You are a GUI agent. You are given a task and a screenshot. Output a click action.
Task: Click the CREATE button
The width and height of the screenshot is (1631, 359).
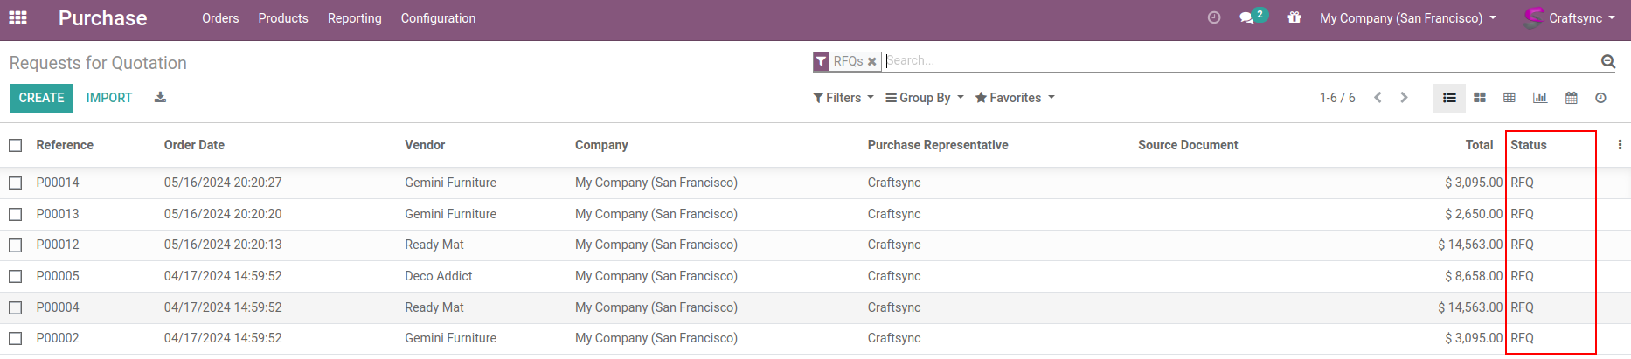(41, 98)
